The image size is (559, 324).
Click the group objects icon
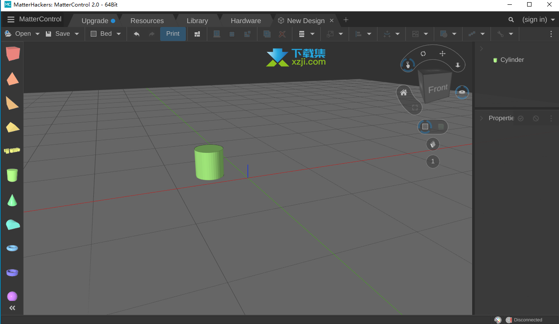232,34
